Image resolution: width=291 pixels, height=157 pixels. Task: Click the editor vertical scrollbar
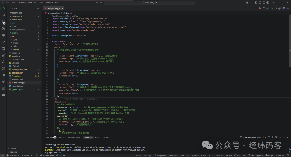coord(290,41)
